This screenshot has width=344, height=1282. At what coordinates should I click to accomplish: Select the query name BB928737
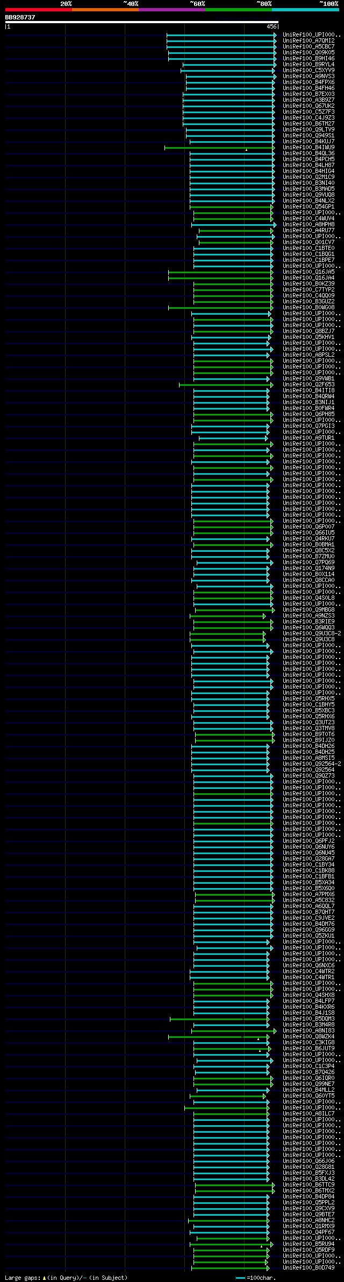[x=20, y=17]
